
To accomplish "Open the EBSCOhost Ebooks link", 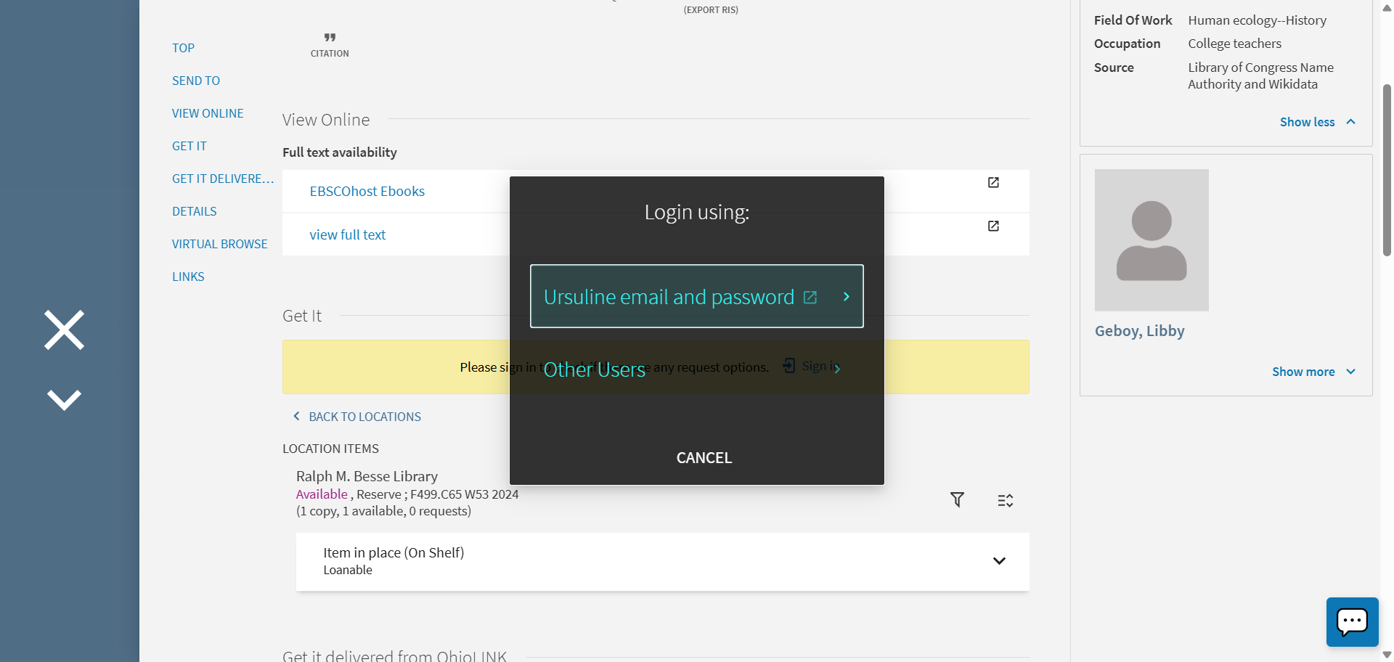I will 367,192.
